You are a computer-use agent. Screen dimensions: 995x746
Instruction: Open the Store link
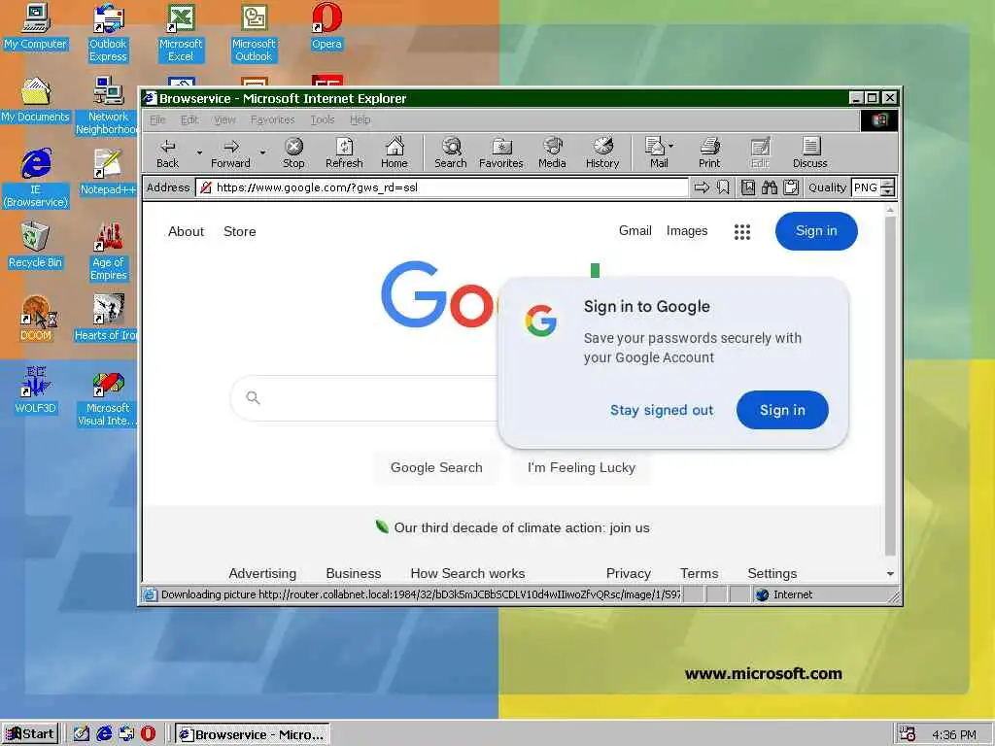(x=240, y=231)
